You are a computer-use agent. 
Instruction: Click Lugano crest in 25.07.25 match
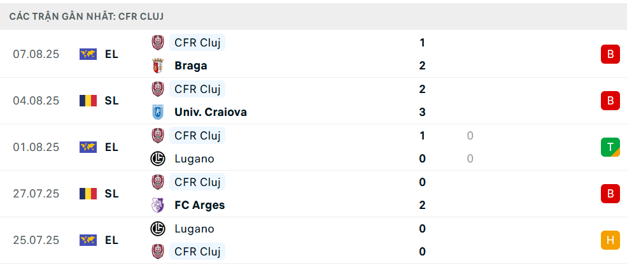coord(157,229)
